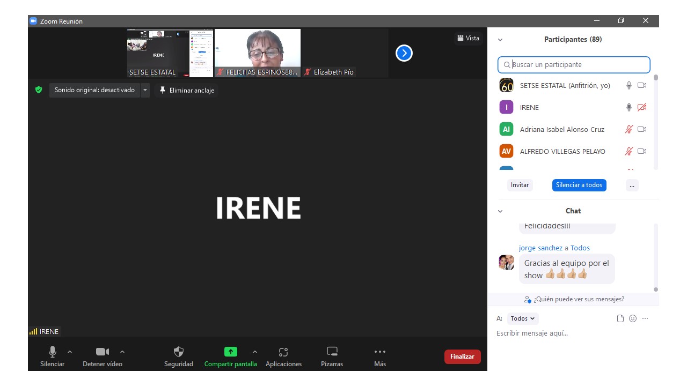Expand audio options arrow next to Silenciar
This screenshot has width=687, height=386.
pyautogui.click(x=70, y=352)
